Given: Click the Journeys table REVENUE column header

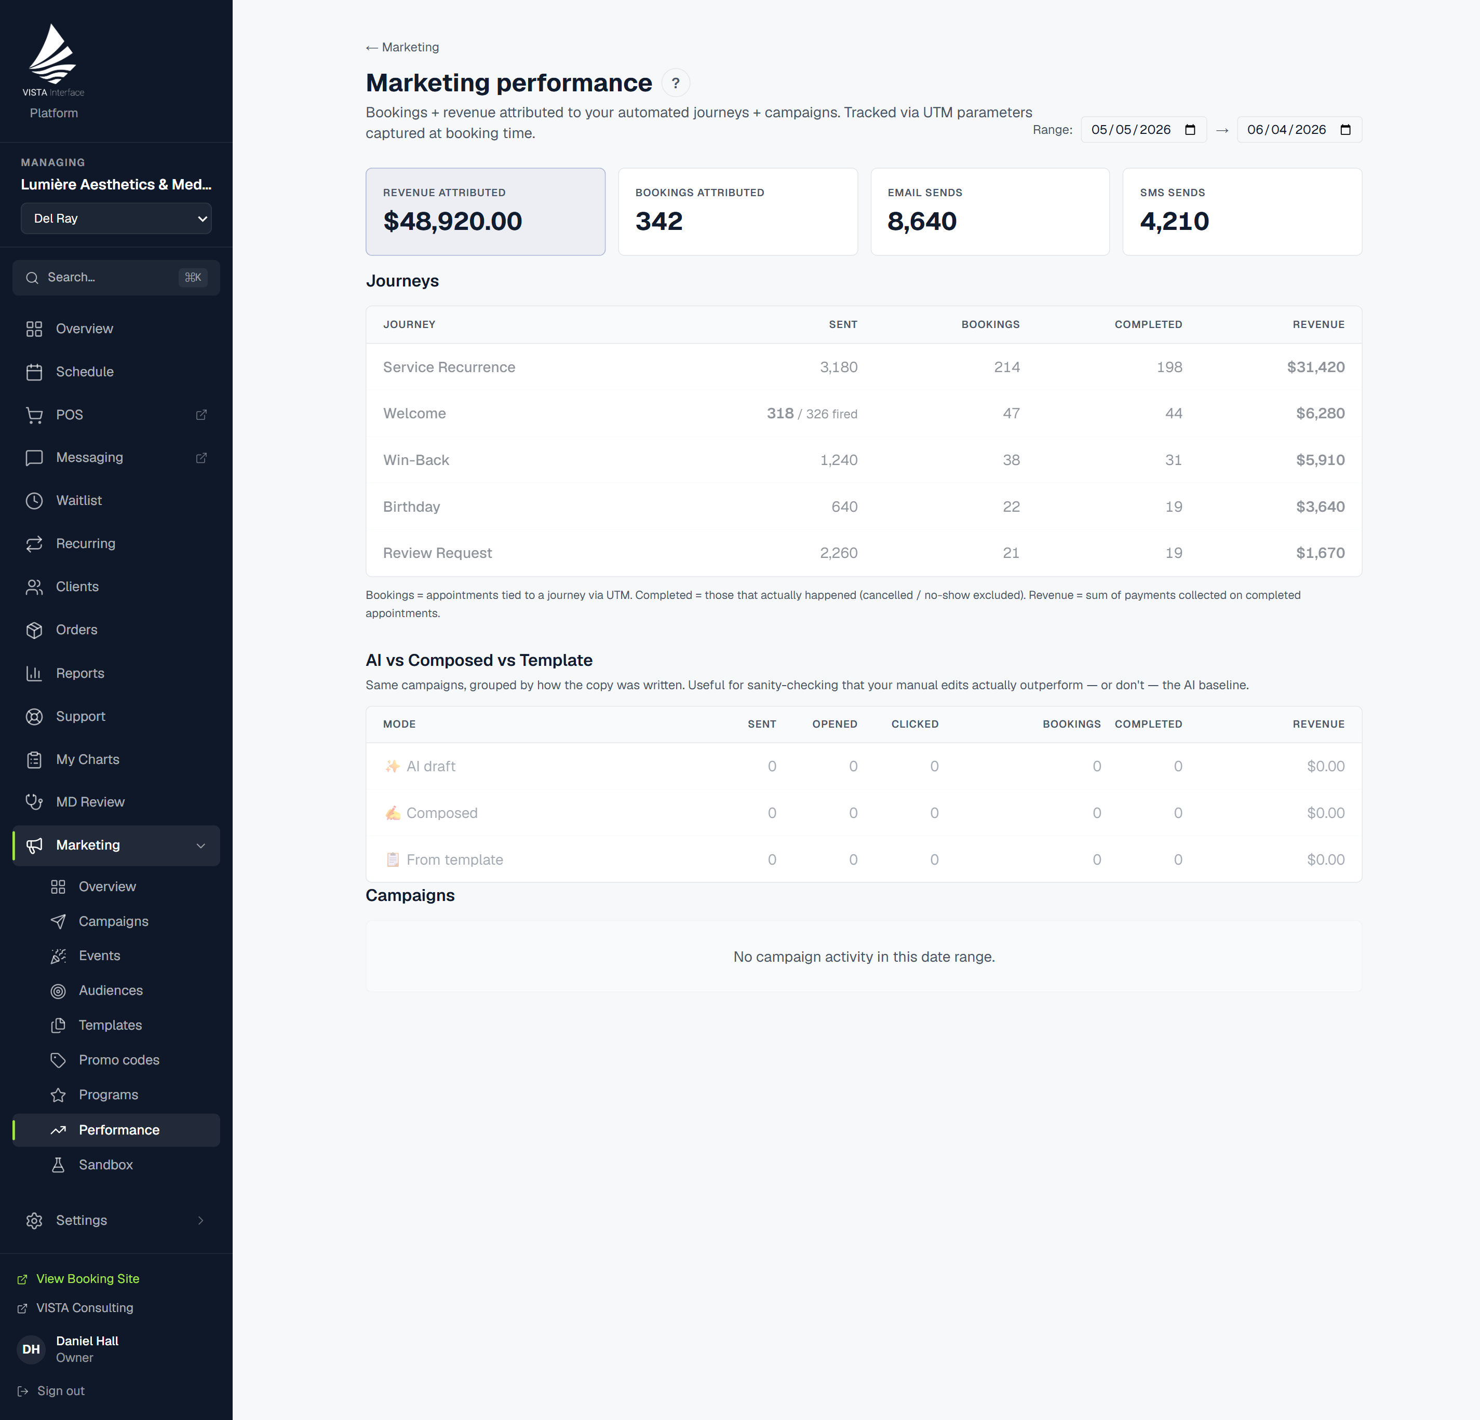Looking at the screenshot, I should [x=1318, y=324].
